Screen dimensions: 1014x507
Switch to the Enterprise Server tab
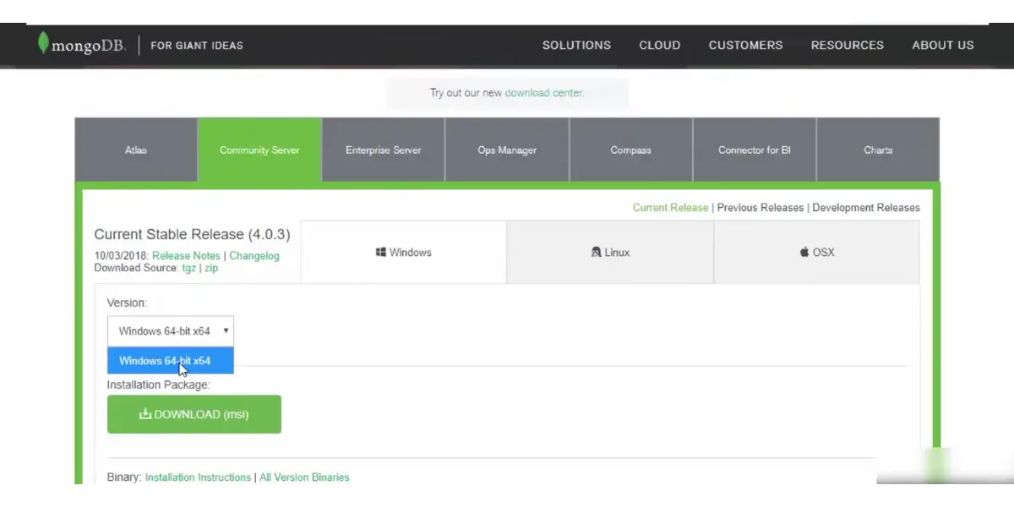coord(384,150)
